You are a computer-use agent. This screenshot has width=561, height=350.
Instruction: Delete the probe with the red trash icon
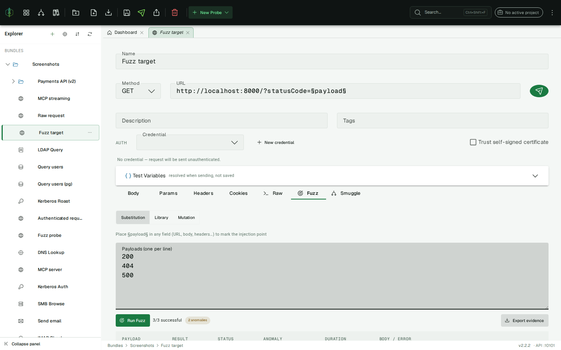175,12
